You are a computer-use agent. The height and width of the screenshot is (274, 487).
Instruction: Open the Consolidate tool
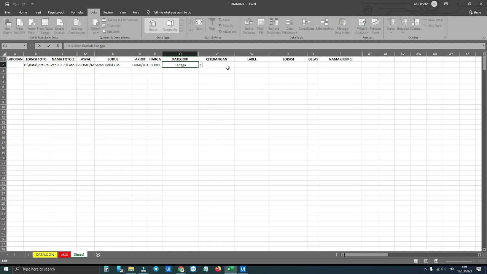tap(306, 25)
